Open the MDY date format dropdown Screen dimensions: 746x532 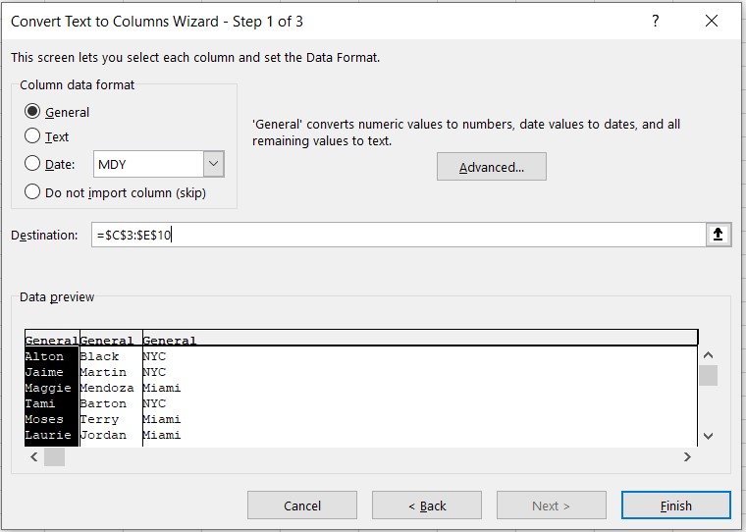pyautogui.click(x=213, y=164)
